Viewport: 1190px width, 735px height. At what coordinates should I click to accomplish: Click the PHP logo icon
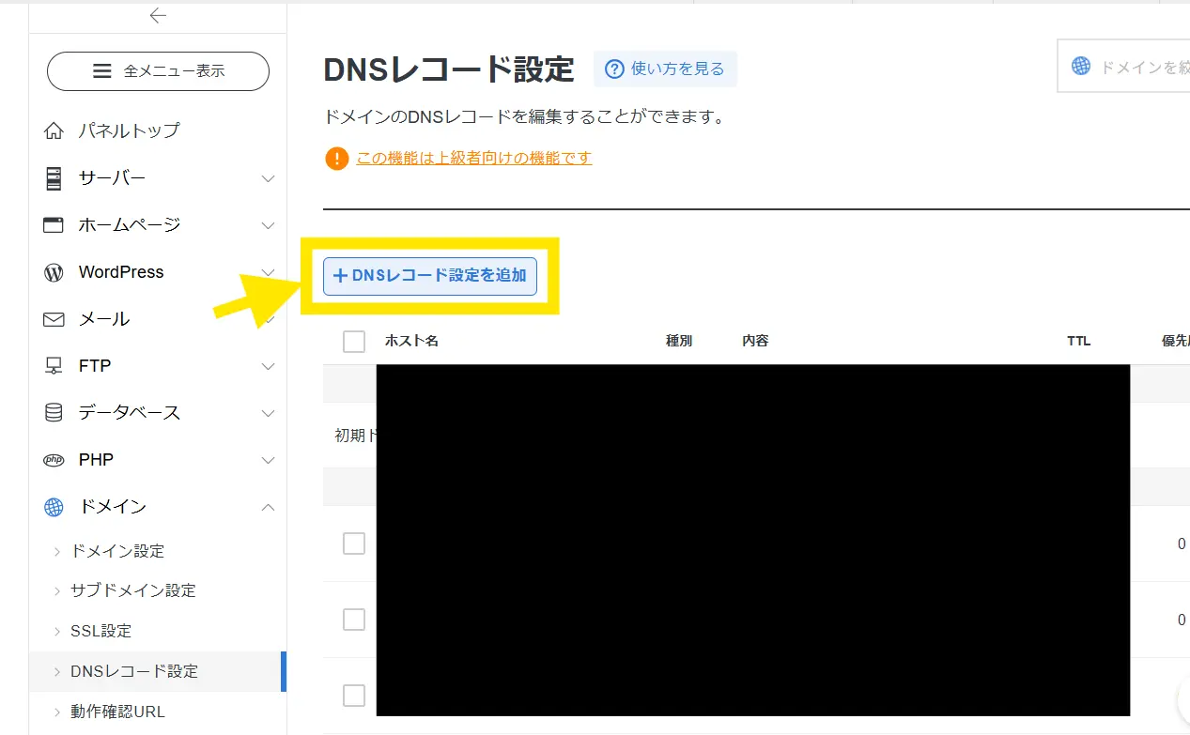point(54,460)
